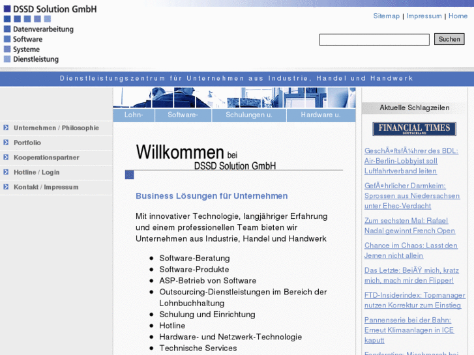Open the Financial Times Deutschland banner
474x355 pixels.
(414, 129)
